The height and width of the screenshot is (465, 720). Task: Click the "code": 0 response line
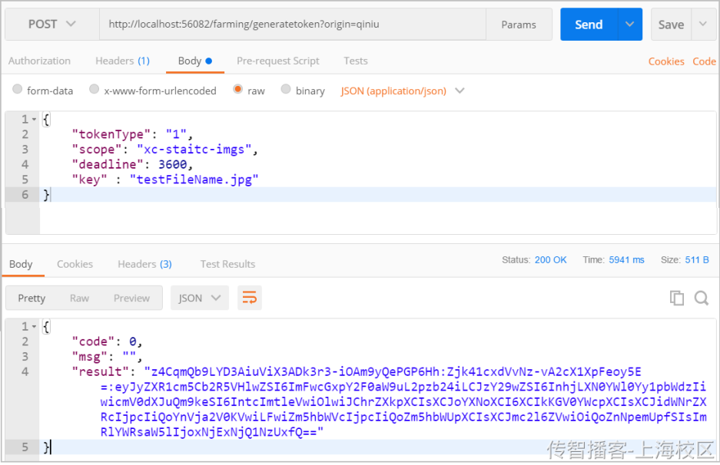point(107,341)
